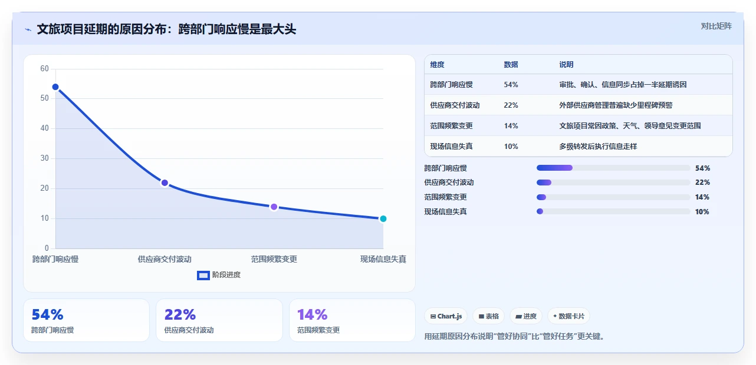Screen dimensions: 756x365
Task: Click the 22% value in the table
Action: [511, 105]
